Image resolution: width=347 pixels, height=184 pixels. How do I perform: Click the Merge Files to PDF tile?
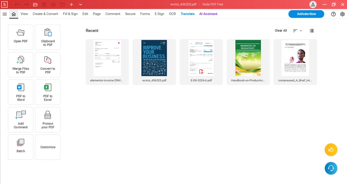point(20,65)
